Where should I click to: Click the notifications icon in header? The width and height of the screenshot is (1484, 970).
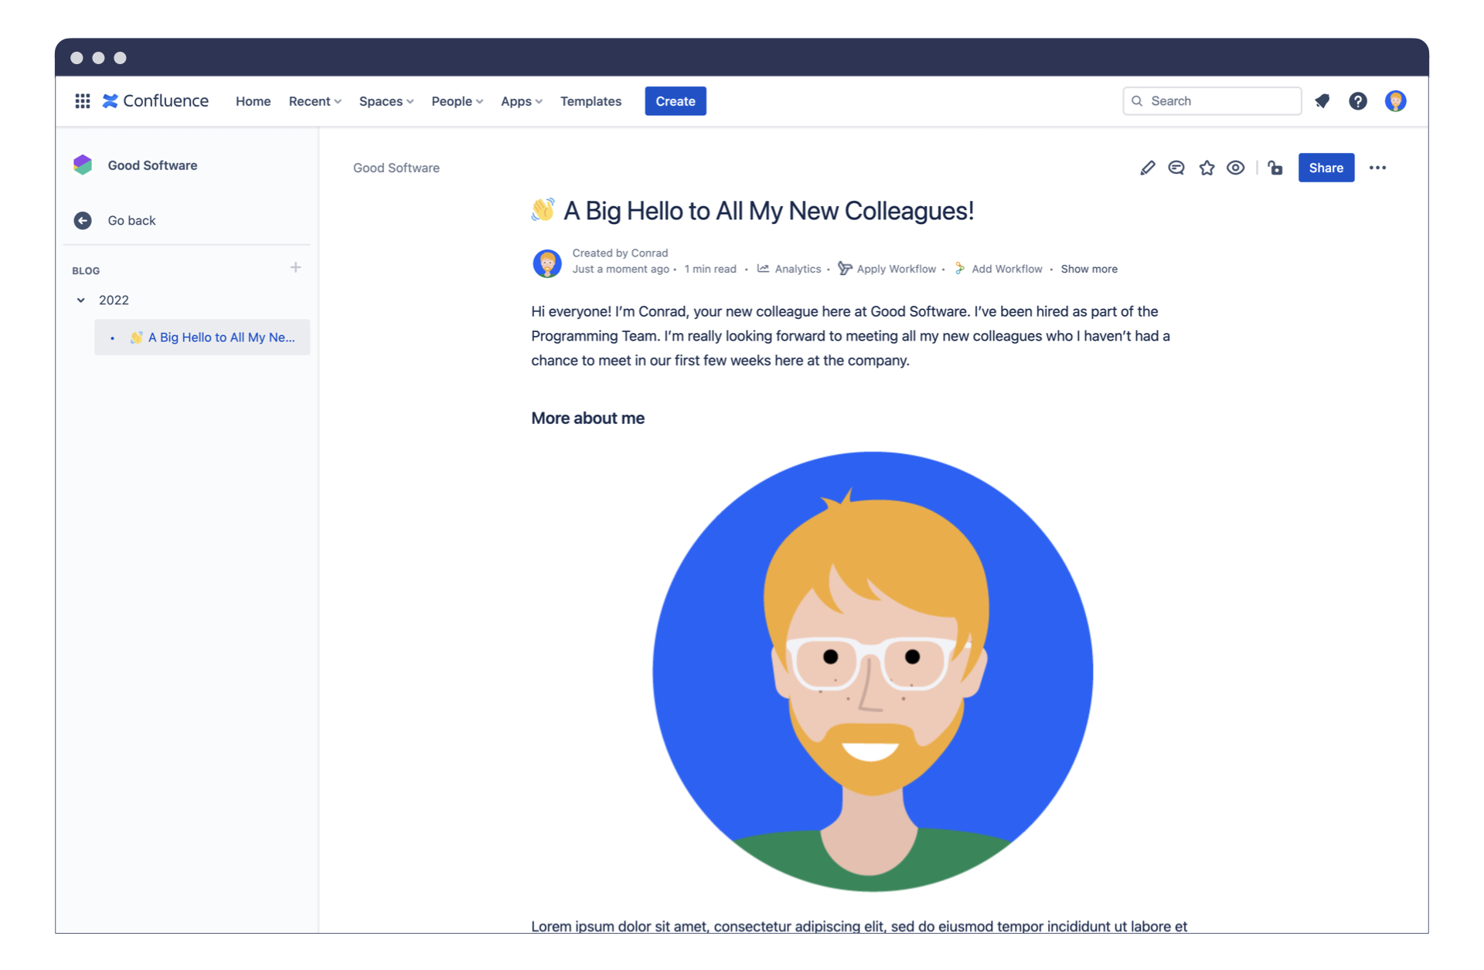pos(1322,101)
